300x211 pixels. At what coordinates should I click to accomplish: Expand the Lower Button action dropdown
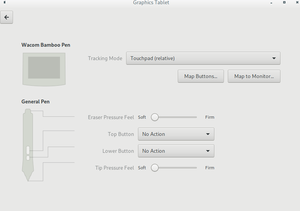(x=176, y=151)
